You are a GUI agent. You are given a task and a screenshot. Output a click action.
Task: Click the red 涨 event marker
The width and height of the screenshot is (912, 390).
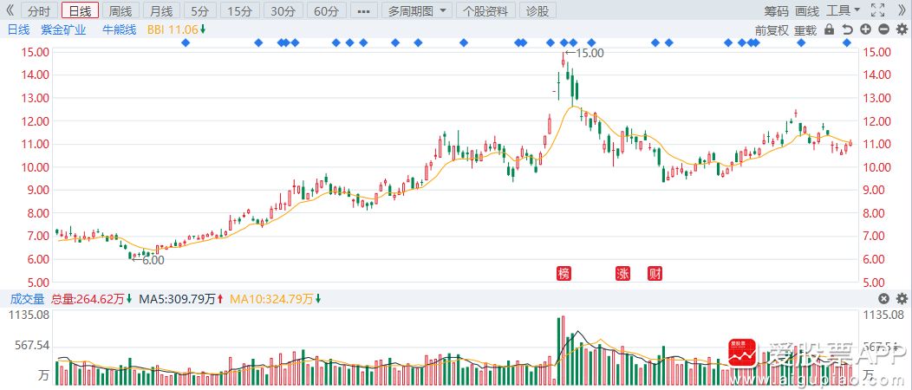click(x=622, y=274)
